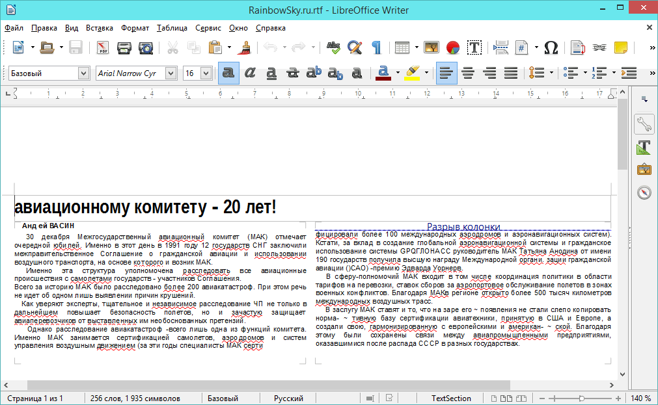Image resolution: width=658 pixels, height=405 pixels.
Task: Open the Таблица menu
Action: (172, 28)
